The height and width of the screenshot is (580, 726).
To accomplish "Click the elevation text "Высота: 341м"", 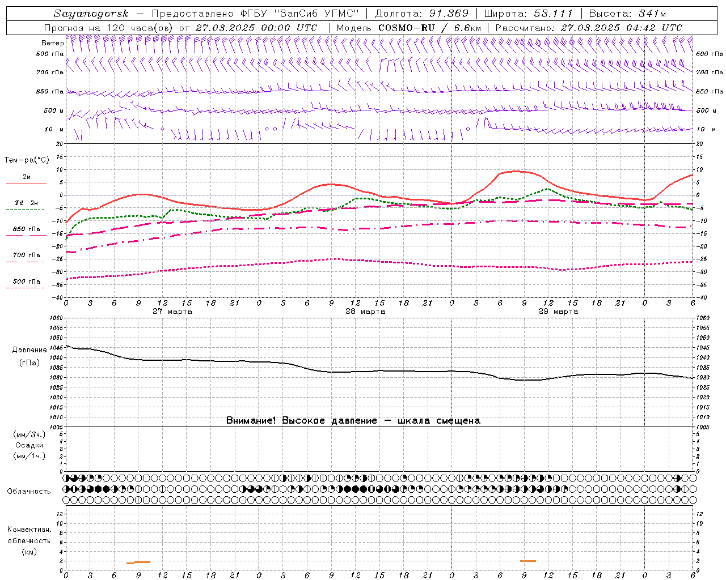I will tap(627, 14).
